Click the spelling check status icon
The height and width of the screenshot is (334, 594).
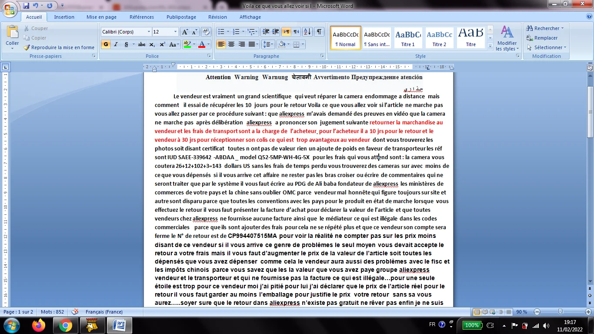click(x=75, y=312)
